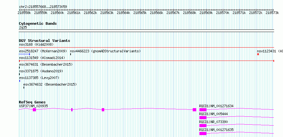
Task: Open the RQCD1|NM_001271634 transcript label
Action: (x=216, y=106)
